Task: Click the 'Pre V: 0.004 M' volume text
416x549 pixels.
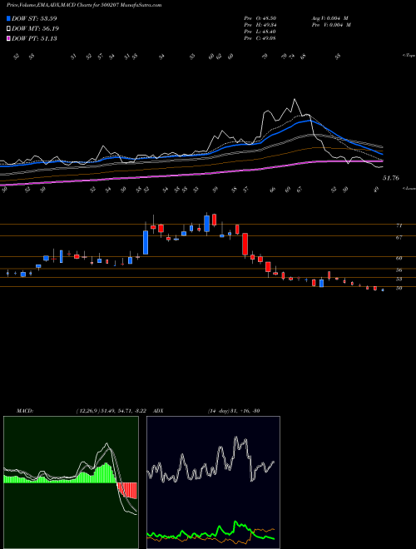Action: tap(331, 25)
